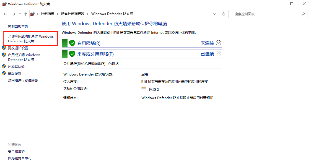This screenshot has height=166, width=311.
Task: Click the 未连接 status text
Action: coord(207,43)
